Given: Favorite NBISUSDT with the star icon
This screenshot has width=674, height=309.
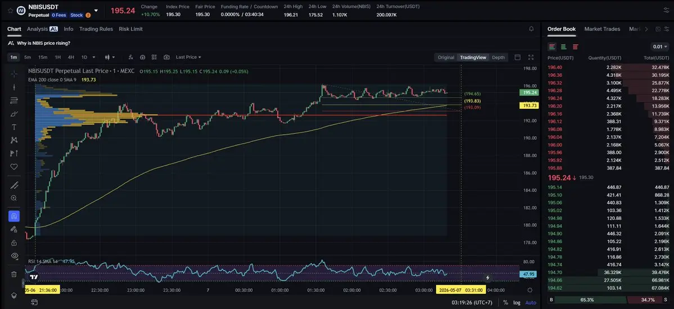Looking at the screenshot, I should (10, 11).
